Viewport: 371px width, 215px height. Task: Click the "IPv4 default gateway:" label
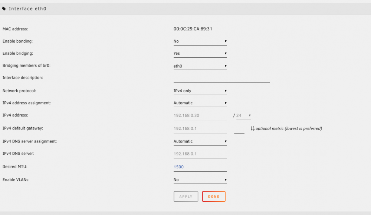[x=23, y=128]
